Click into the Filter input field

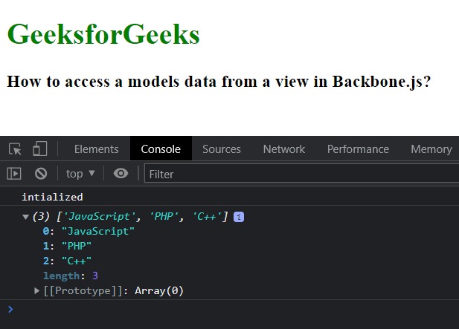(x=298, y=174)
